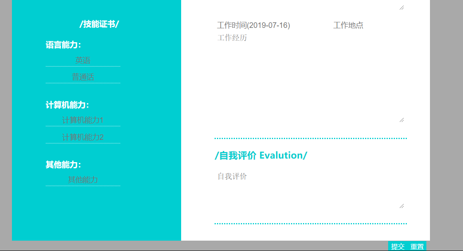Submit the resume with 提交 button
This screenshot has height=251, width=463.
click(x=398, y=246)
